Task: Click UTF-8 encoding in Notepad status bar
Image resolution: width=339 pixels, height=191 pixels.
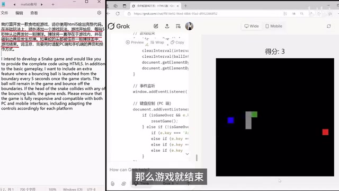Action: pyautogui.click(x=91, y=189)
